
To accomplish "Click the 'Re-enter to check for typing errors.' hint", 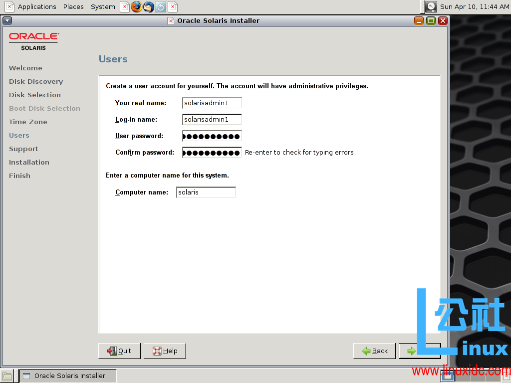I will tap(300, 153).
